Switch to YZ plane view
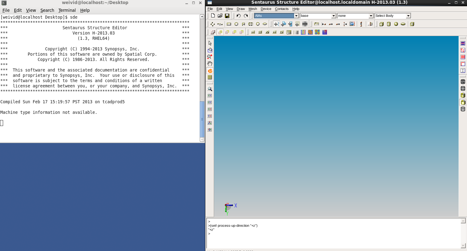Screen dimensions: 467x251 pos(210,116)
